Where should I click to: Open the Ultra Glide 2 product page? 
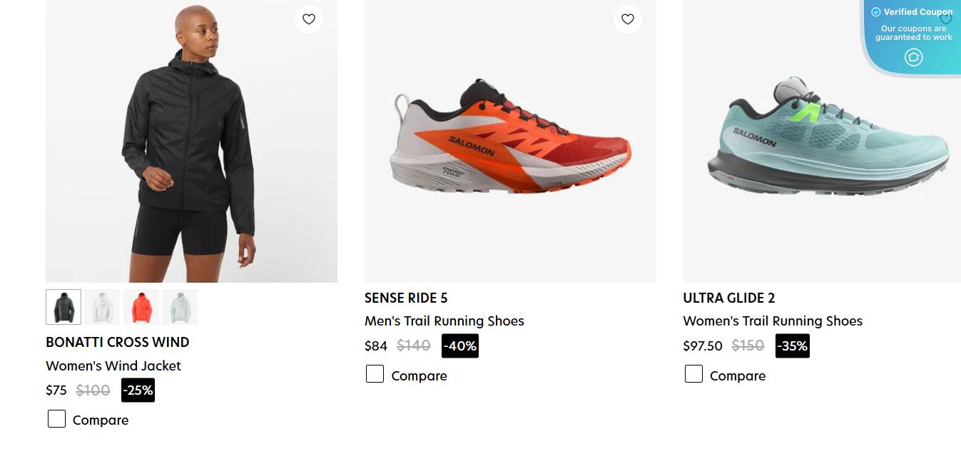[727, 298]
